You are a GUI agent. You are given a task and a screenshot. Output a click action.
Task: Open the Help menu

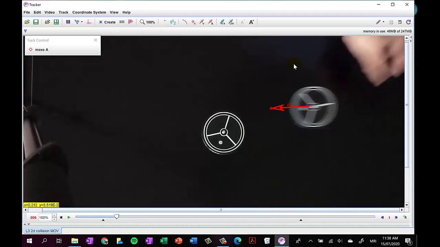coord(126,12)
